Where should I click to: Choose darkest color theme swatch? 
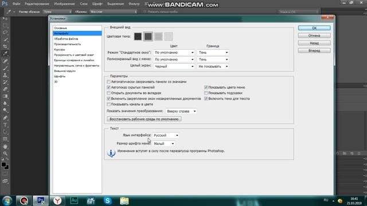click(x=138, y=37)
